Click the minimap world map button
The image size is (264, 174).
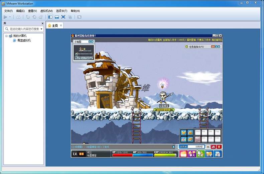coord(92,41)
